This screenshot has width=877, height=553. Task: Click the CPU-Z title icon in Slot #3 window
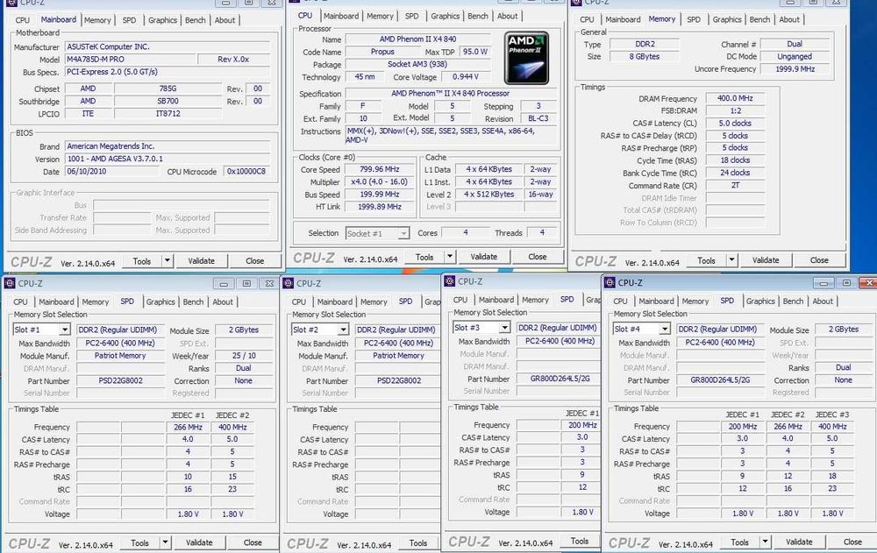450,281
